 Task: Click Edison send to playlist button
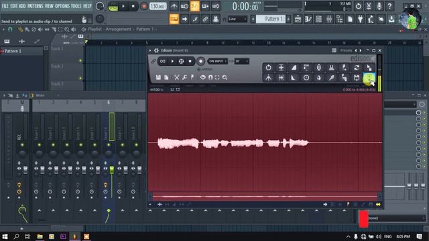point(369,78)
